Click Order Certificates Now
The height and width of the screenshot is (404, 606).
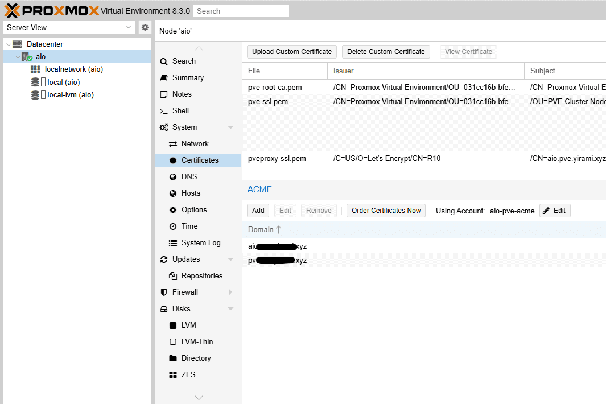click(x=386, y=211)
